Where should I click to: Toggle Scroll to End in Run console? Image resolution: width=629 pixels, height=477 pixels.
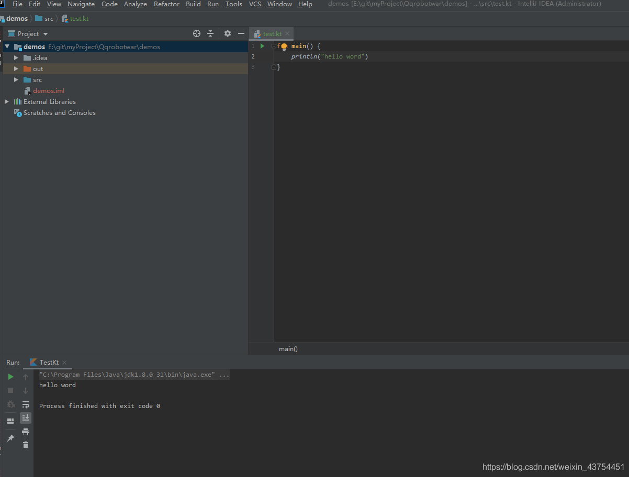[26, 417]
